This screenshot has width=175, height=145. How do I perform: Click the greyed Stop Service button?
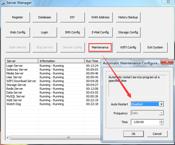click(45, 47)
